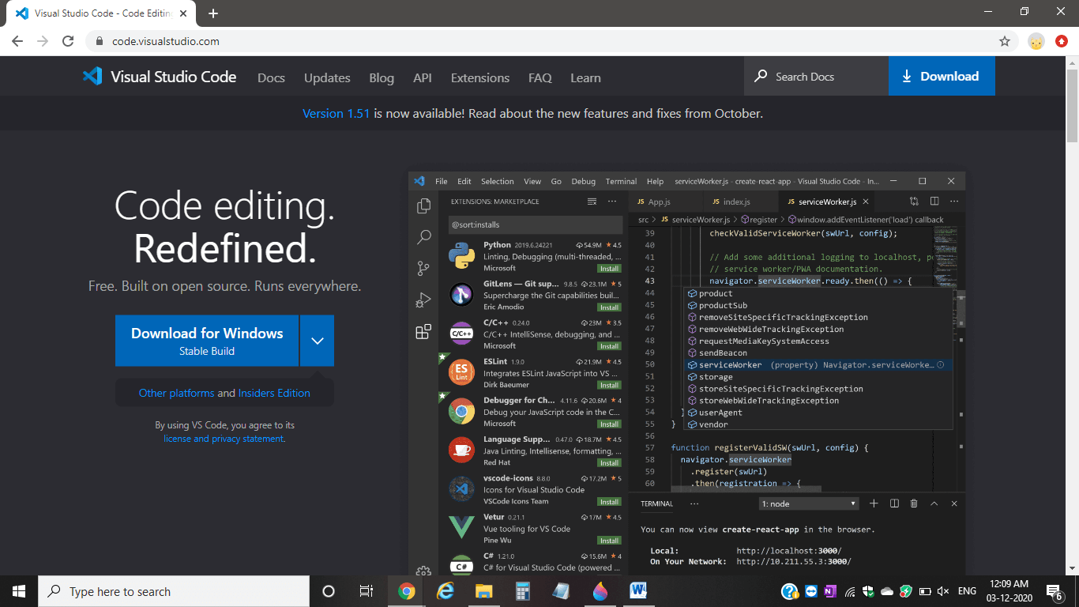
Task: Open the Docs page in site navigation
Action: pos(271,77)
